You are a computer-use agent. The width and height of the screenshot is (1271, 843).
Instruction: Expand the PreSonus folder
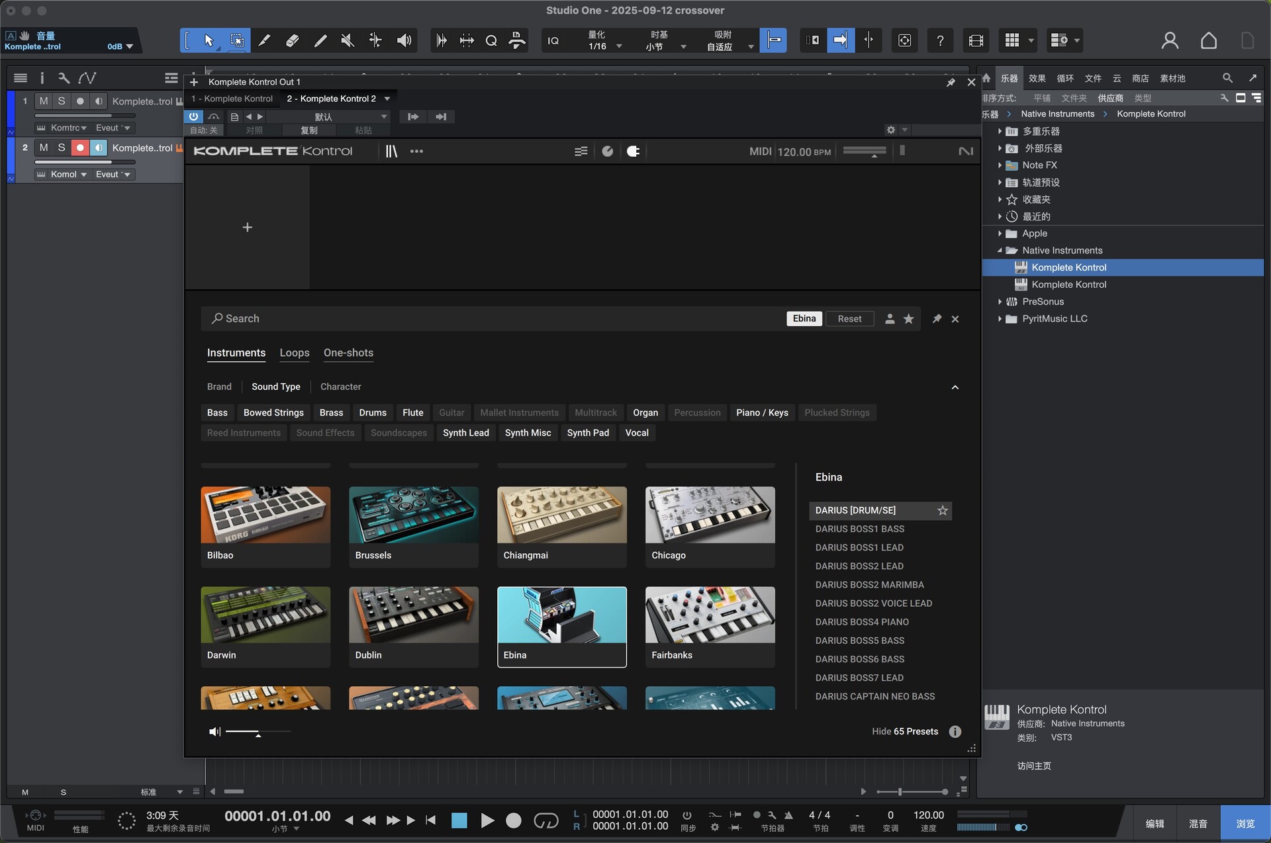1000,302
